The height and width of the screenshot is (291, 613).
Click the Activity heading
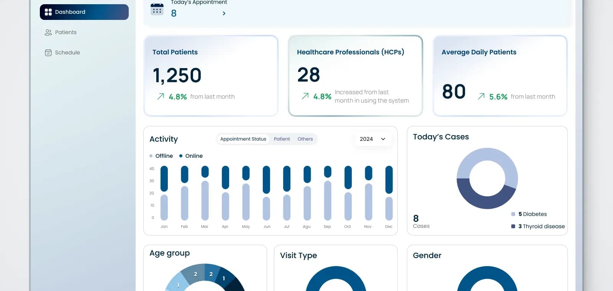point(164,139)
